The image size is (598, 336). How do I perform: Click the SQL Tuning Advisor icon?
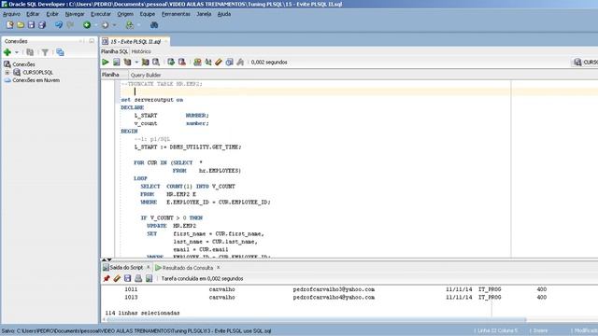(156, 63)
